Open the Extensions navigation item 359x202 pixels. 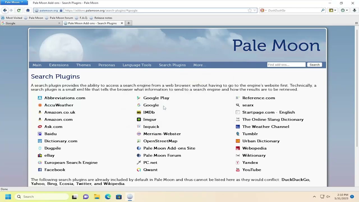pyautogui.click(x=59, y=65)
